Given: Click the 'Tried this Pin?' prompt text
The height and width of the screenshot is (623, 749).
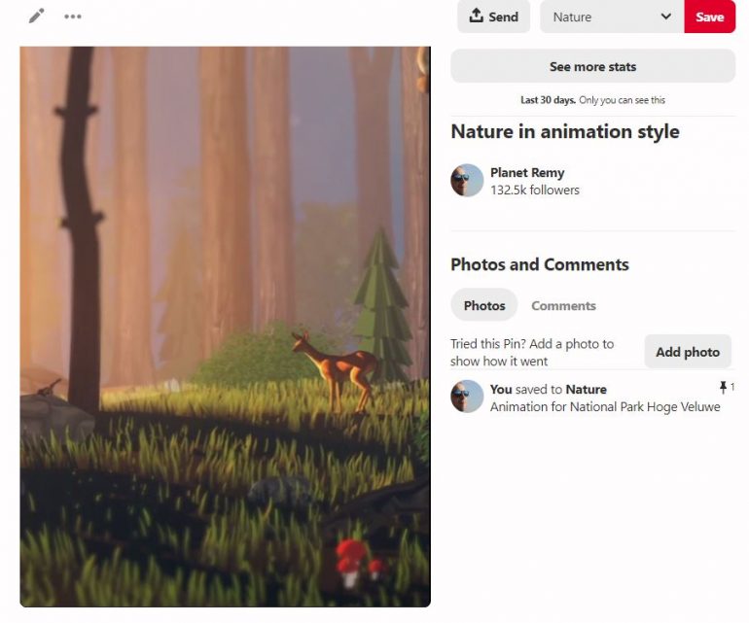Looking at the screenshot, I should pos(532,352).
